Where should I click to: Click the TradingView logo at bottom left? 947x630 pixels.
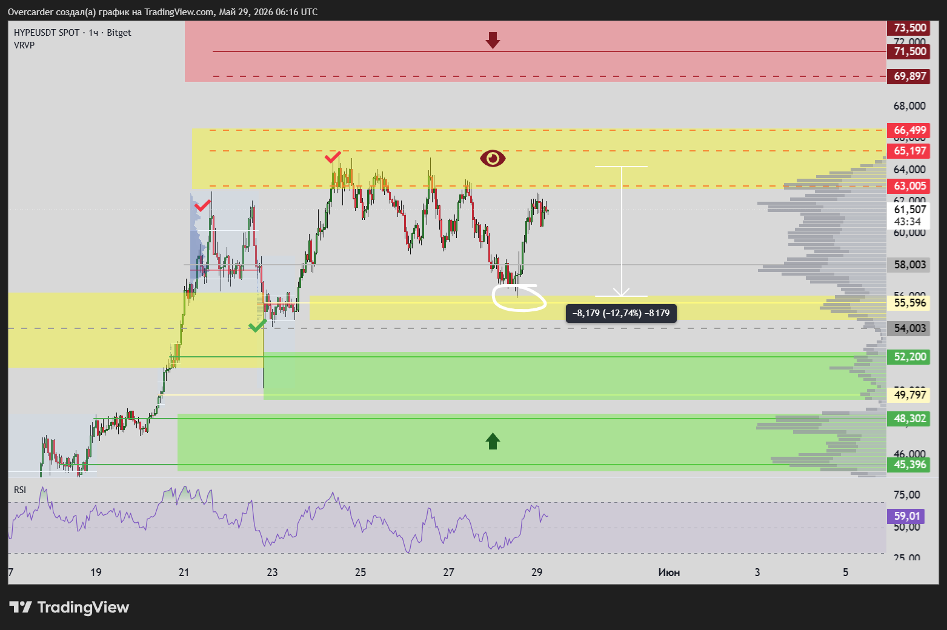click(69, 607)
